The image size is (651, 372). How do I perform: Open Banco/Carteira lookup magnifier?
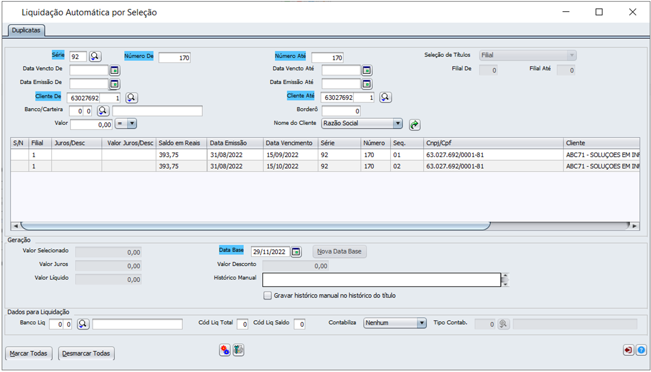pos(103,111)
